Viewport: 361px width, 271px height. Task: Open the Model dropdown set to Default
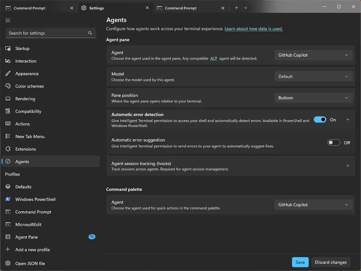click(x=313, y=76)
